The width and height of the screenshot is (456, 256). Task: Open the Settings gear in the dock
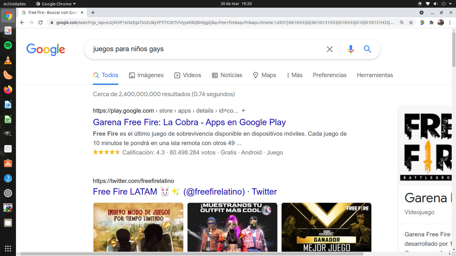coord(8,193)
